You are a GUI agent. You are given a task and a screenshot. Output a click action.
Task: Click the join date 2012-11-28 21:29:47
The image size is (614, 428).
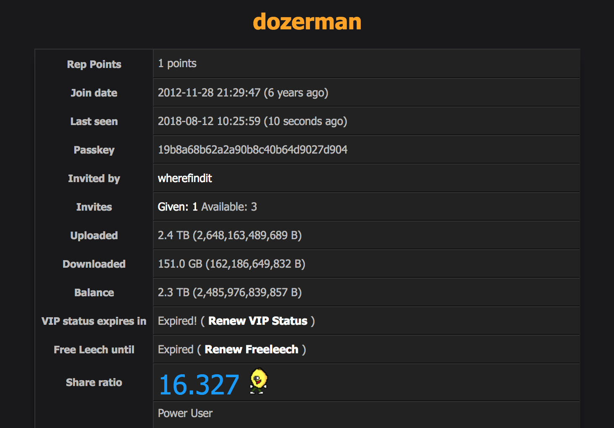coord(209,93)
